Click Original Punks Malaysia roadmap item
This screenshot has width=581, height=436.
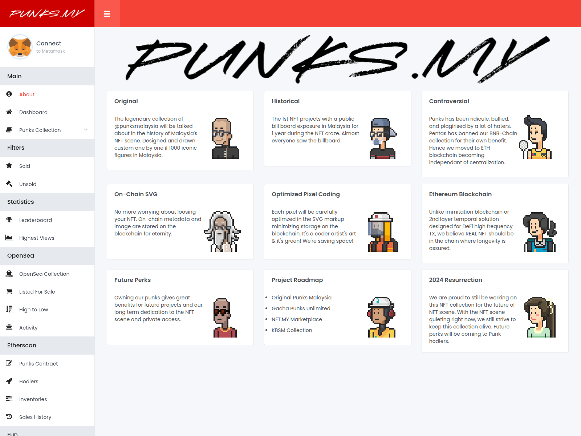[x=301, y=298]
